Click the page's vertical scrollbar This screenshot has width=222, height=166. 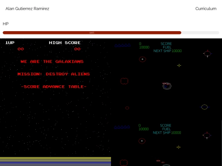tap(221, 143)
